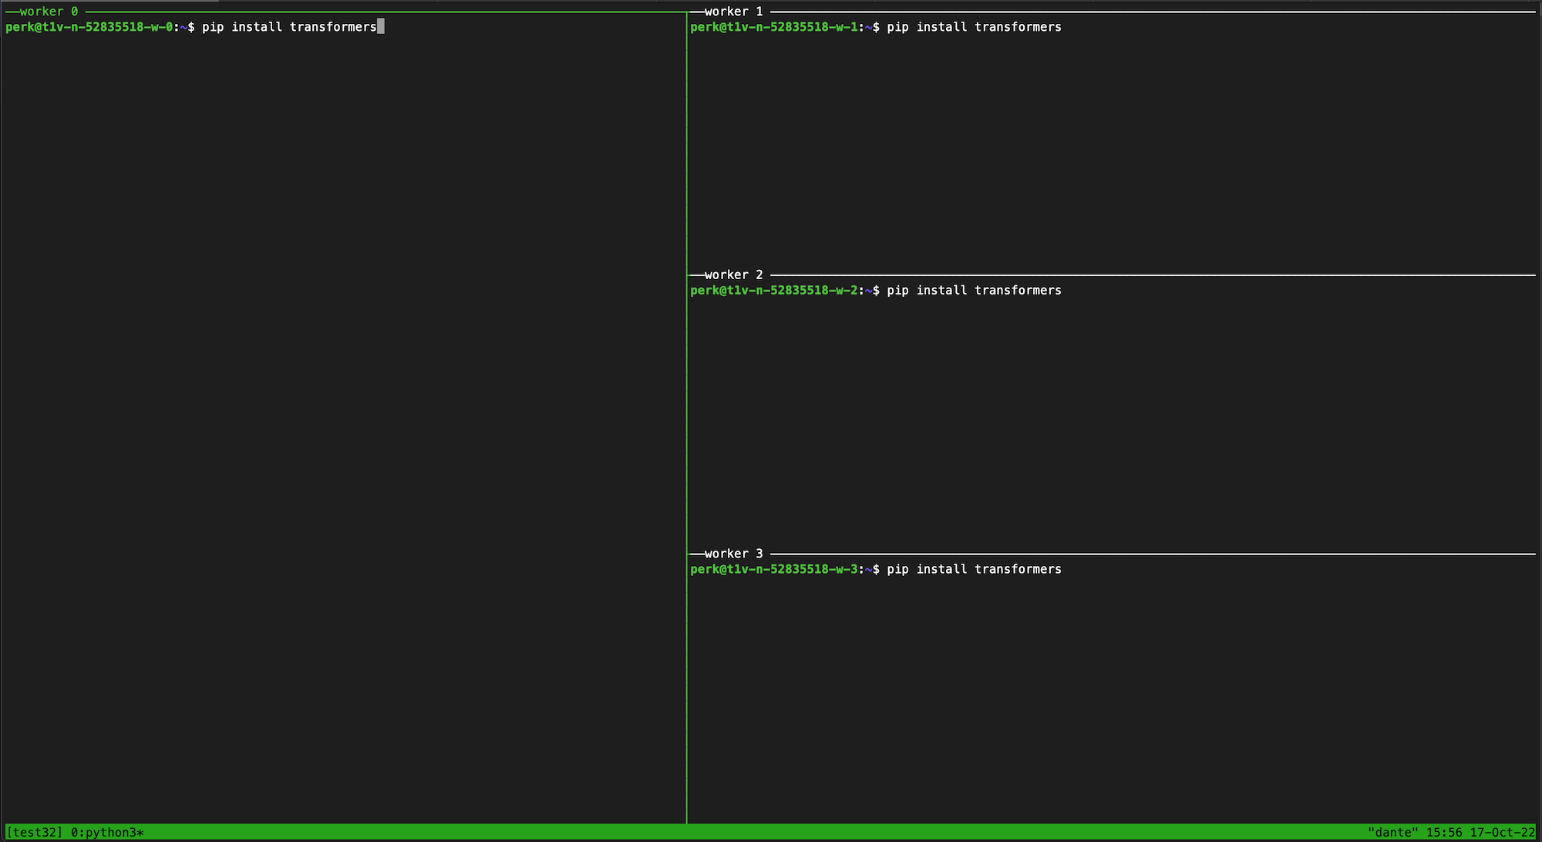Click the w-0 shell prompt hostname
The width and height of the screenshot is (1542, 842).
pyautogui.click(x=89, y=27)
